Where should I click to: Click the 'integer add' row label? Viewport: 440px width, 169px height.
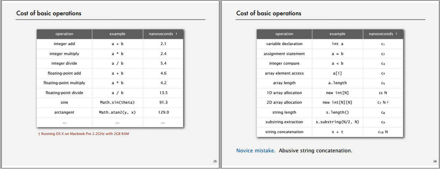coord(64,44)
